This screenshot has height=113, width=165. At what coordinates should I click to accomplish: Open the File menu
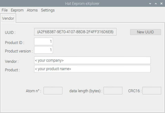pos(5,10)
